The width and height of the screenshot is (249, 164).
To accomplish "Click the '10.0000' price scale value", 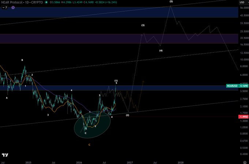I will [244, 60].
